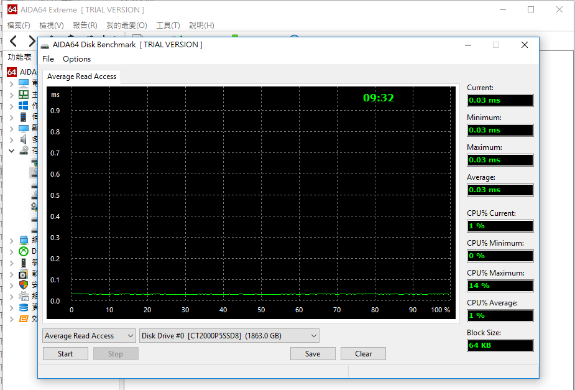This screenshot has width=575, height=390.
Task: Expand the Motherboard tree node
Action: click(x=12, y=95)
